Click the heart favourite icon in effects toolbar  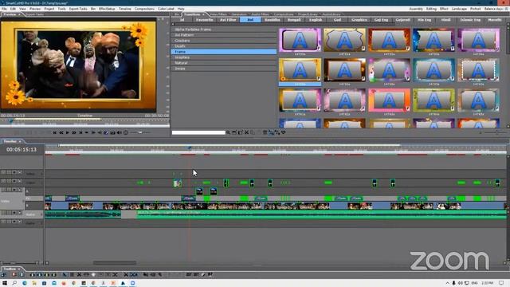point(284,132)
